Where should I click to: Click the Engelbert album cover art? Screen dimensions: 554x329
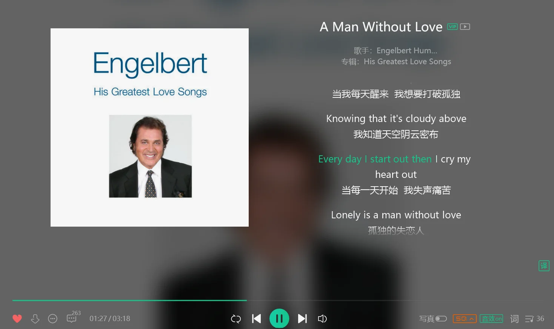pos(149,127)
